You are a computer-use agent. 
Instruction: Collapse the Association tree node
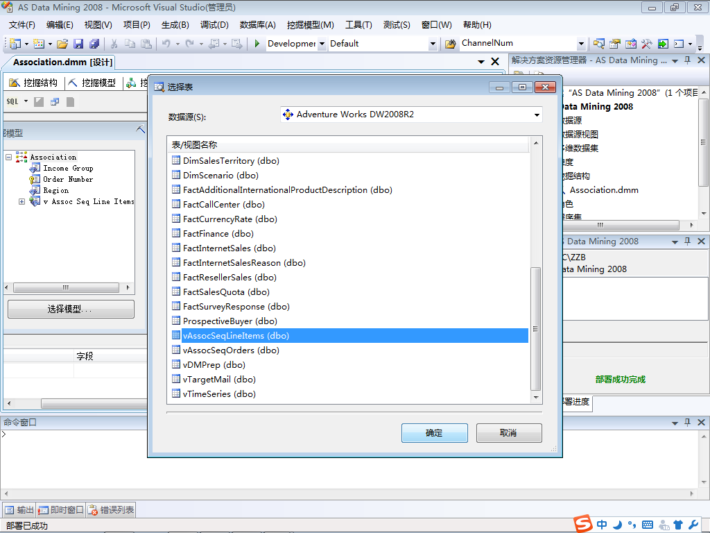pos(8,158)
